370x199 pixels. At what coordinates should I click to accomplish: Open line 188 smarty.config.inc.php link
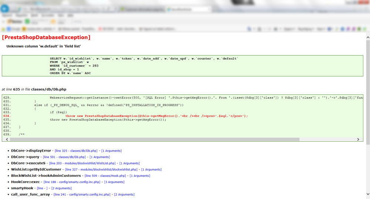pyautogui.click(x=72, y=182)
